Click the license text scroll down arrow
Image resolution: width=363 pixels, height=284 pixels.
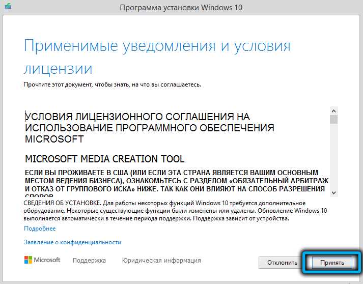click(x=333, y=193)
